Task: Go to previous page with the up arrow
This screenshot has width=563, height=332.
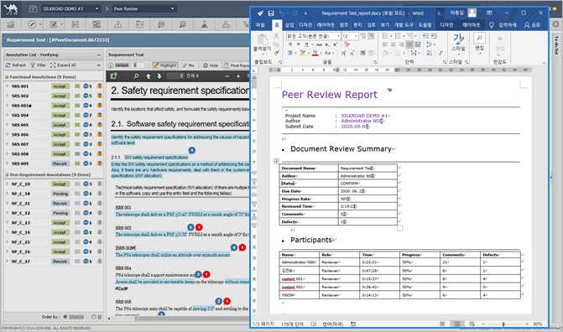Action: click(149, 76)
